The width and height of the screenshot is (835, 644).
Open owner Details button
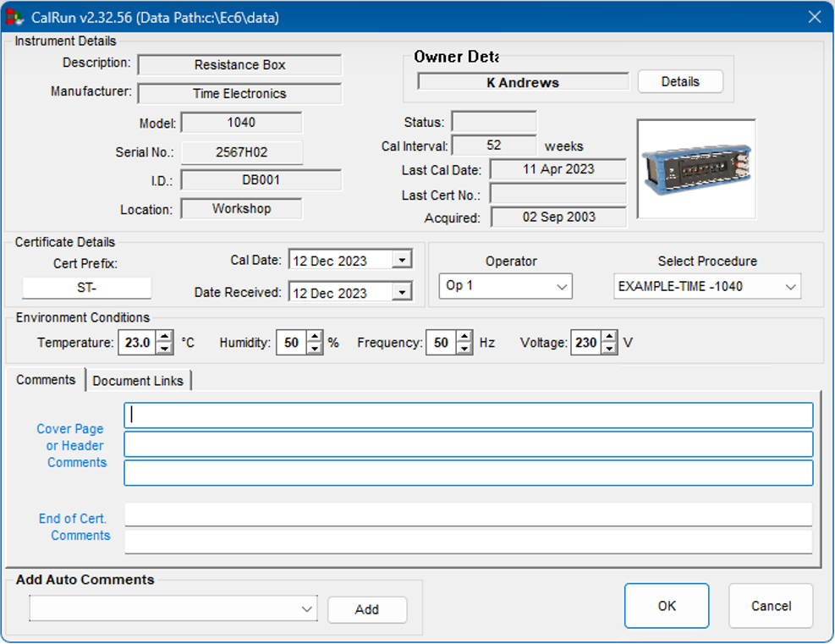[680, 82]
